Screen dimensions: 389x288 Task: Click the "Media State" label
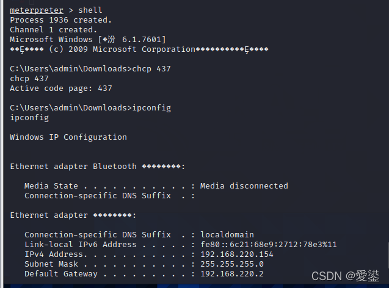(51, 186)
